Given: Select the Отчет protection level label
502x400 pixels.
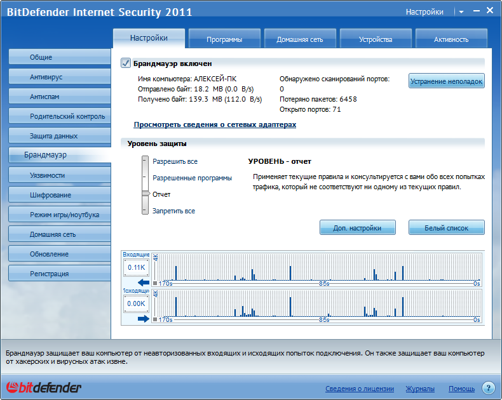Looking at the screenshot, I should 161,194.
